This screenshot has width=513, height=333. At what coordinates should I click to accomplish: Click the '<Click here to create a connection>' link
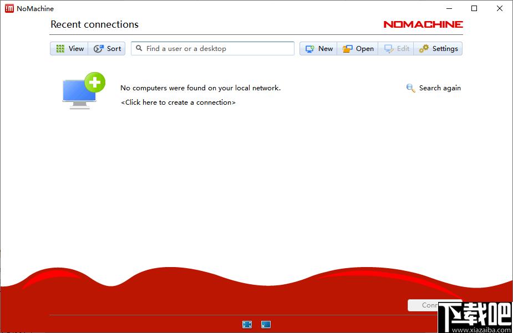click(x=178, y=103)
